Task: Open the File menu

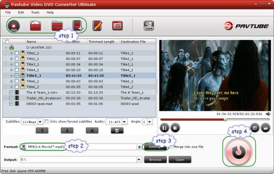Action: coord(8,12)
